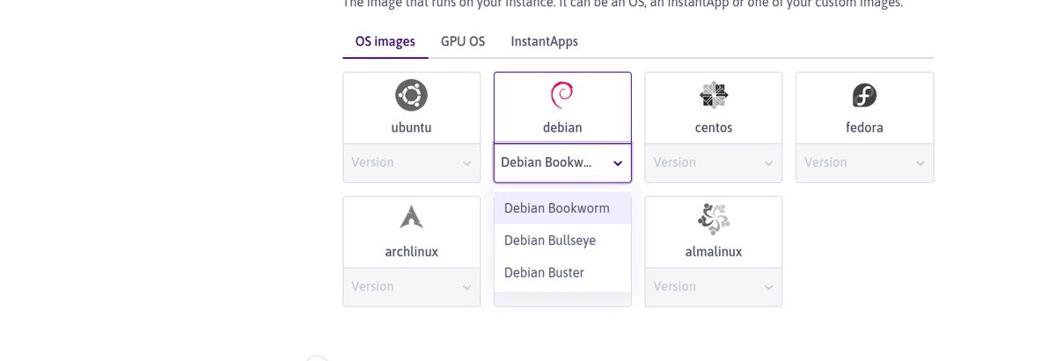1056x361 pixels.
Task: Open the almalinux Version dropdown
Action: [x=713, y=286]
